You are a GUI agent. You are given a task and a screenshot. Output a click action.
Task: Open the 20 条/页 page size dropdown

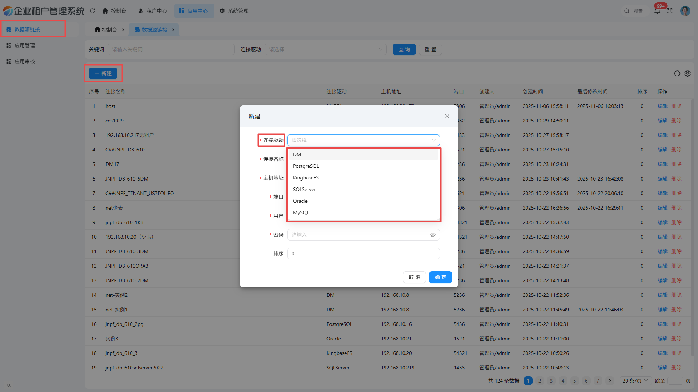pos(635,381)
